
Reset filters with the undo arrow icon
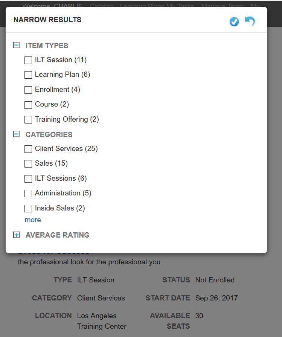[250, 21]
